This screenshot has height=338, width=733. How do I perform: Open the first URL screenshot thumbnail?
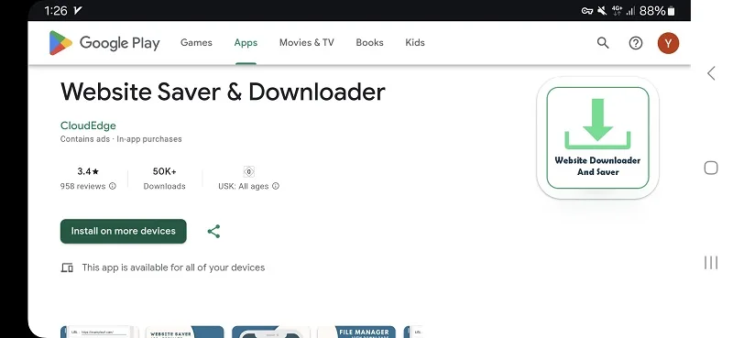pyautogui.click(x=99, y=332)
